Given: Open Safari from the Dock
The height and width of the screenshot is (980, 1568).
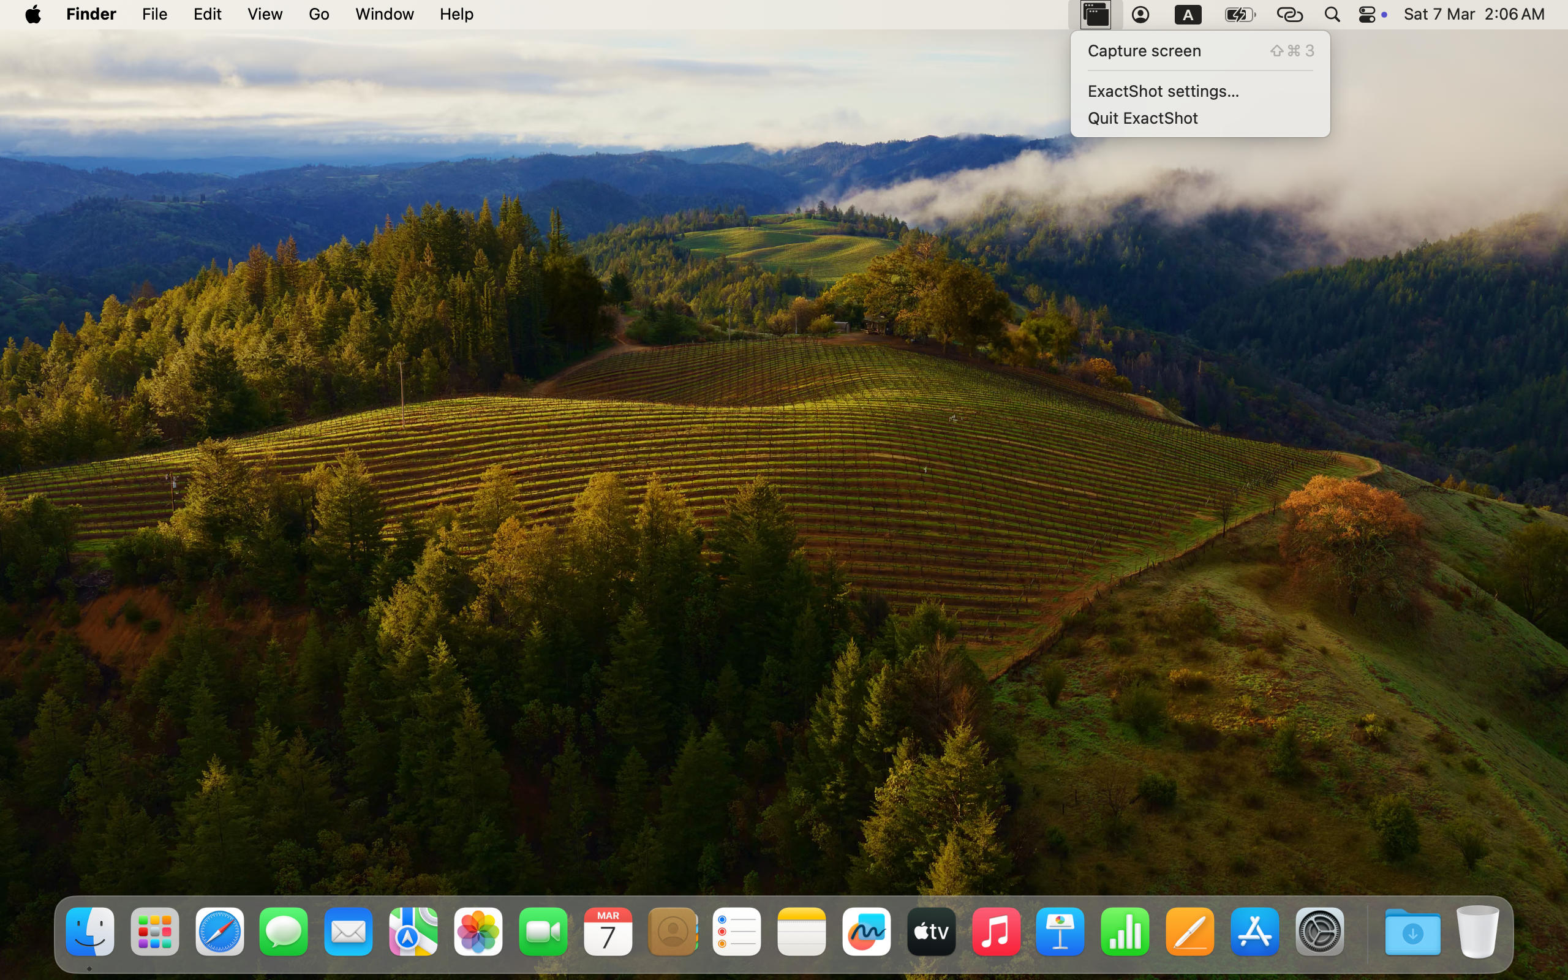Looking at the screenshot, I should click(x=220, y=932).
